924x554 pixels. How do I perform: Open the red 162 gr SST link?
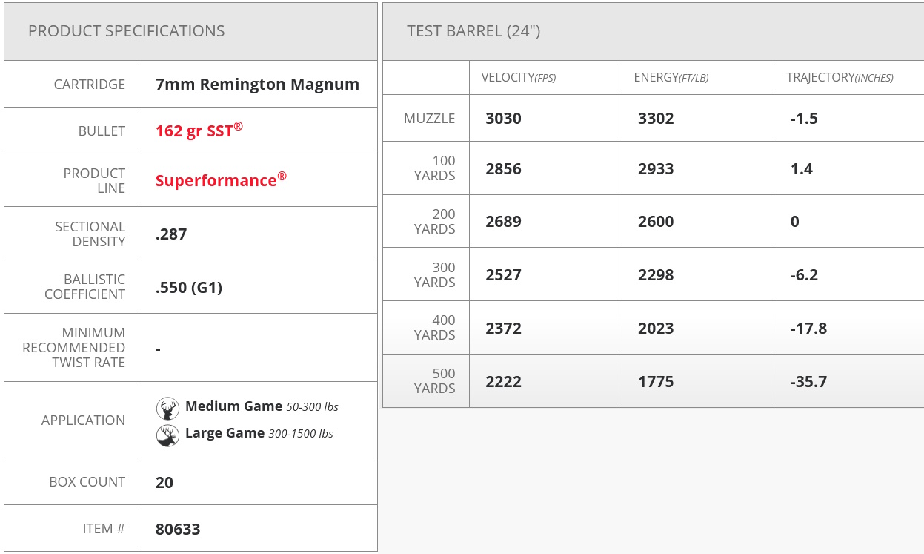click(x=199, y=131)
